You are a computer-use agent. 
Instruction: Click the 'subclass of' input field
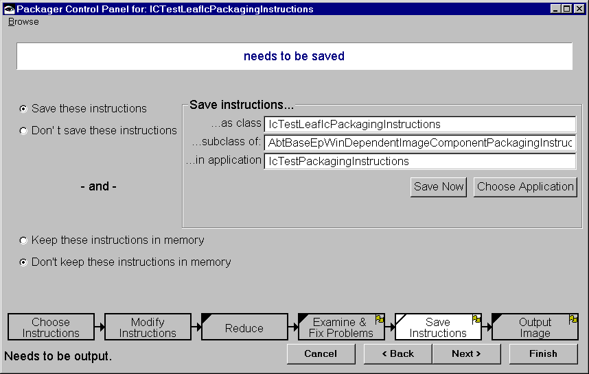(x=419, y=143)
